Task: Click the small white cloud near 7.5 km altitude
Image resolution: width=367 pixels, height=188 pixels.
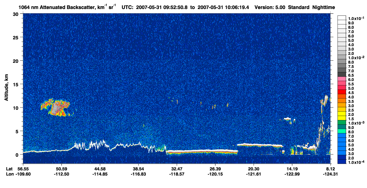Action: click(x=287, y=119)
